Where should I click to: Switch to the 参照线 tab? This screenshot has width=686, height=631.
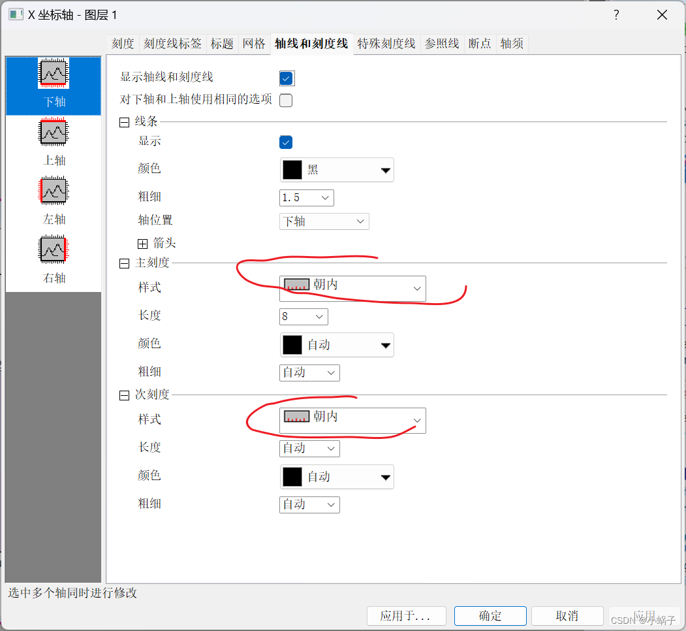click(442, 44)
